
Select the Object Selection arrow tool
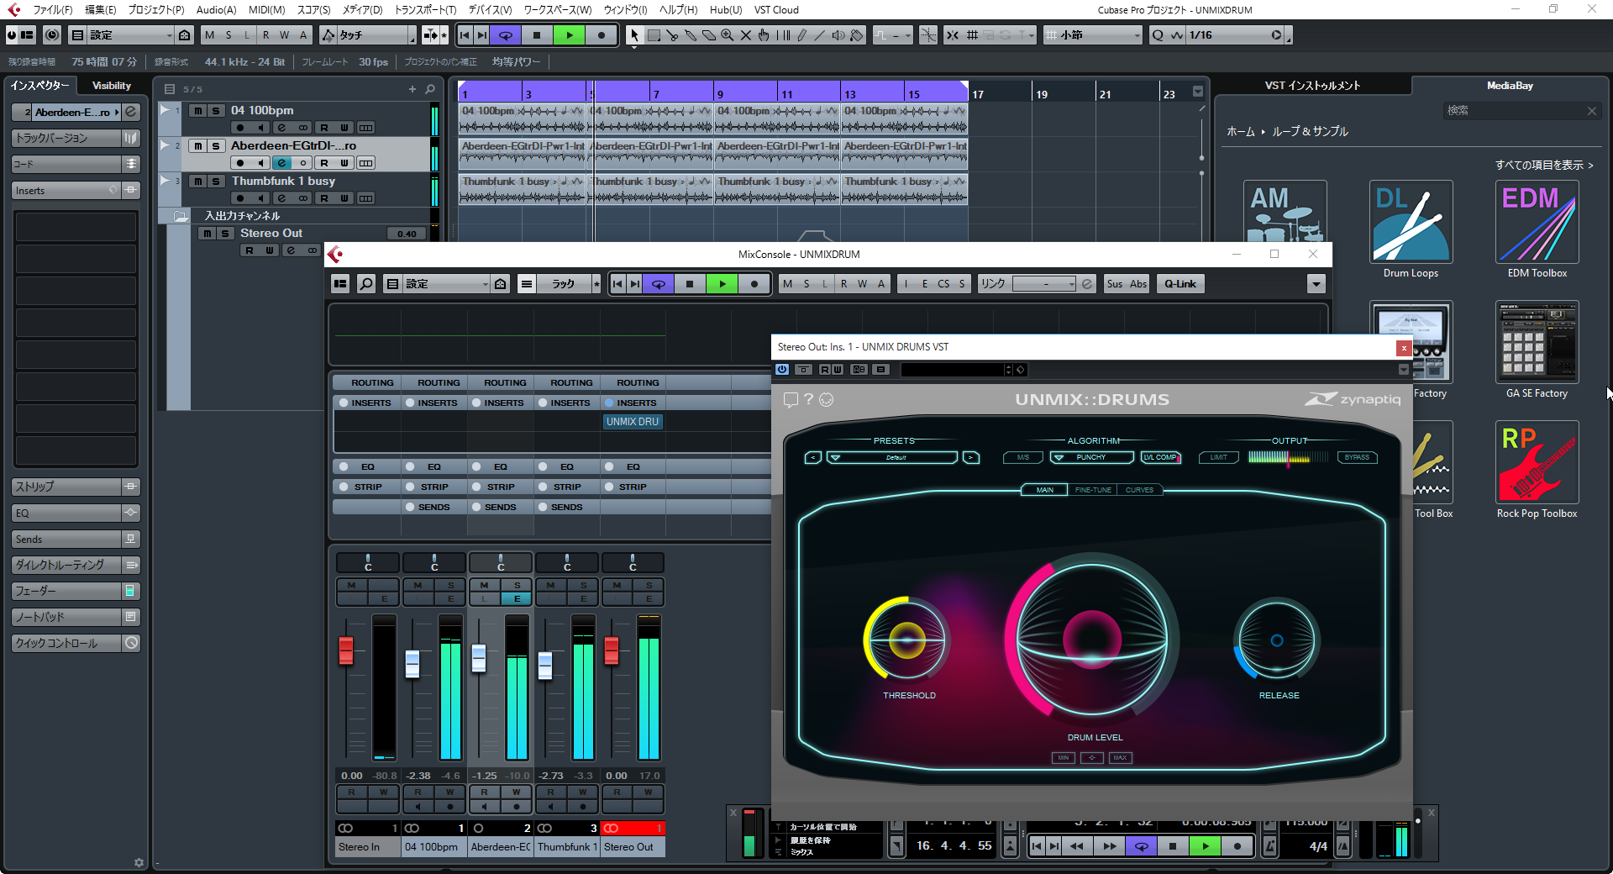[x=634, y=35]
